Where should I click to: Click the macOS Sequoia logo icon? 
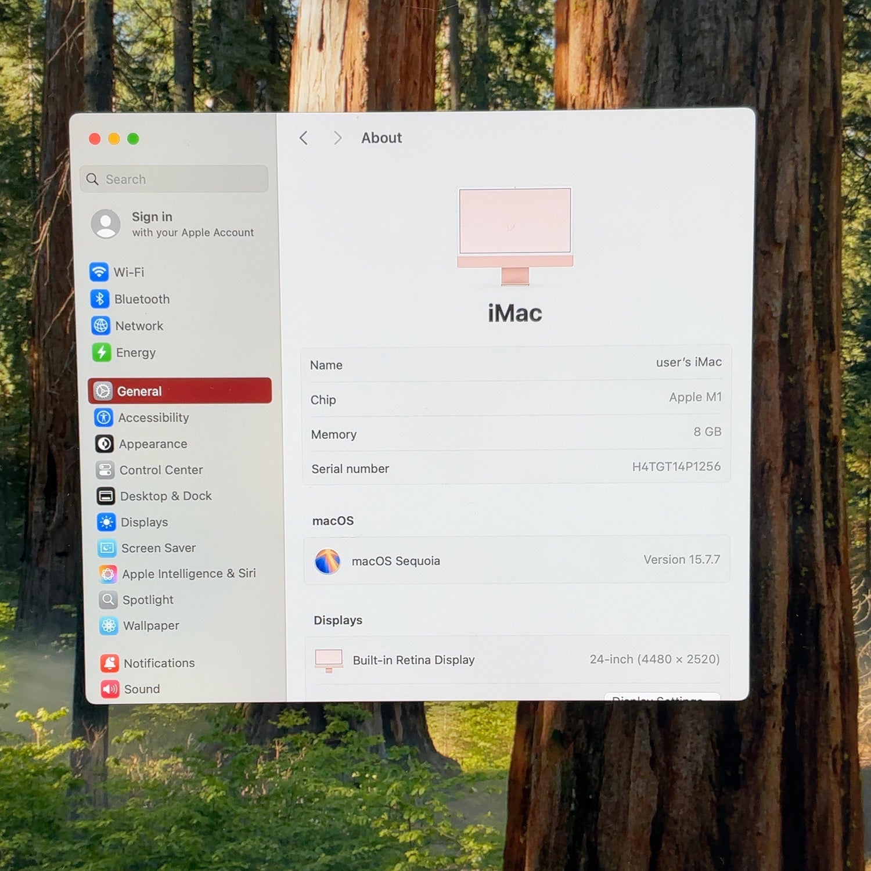coord(327,562)
